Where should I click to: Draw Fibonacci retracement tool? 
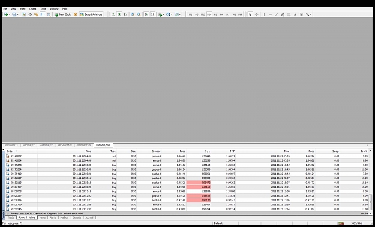click(289, 14)
